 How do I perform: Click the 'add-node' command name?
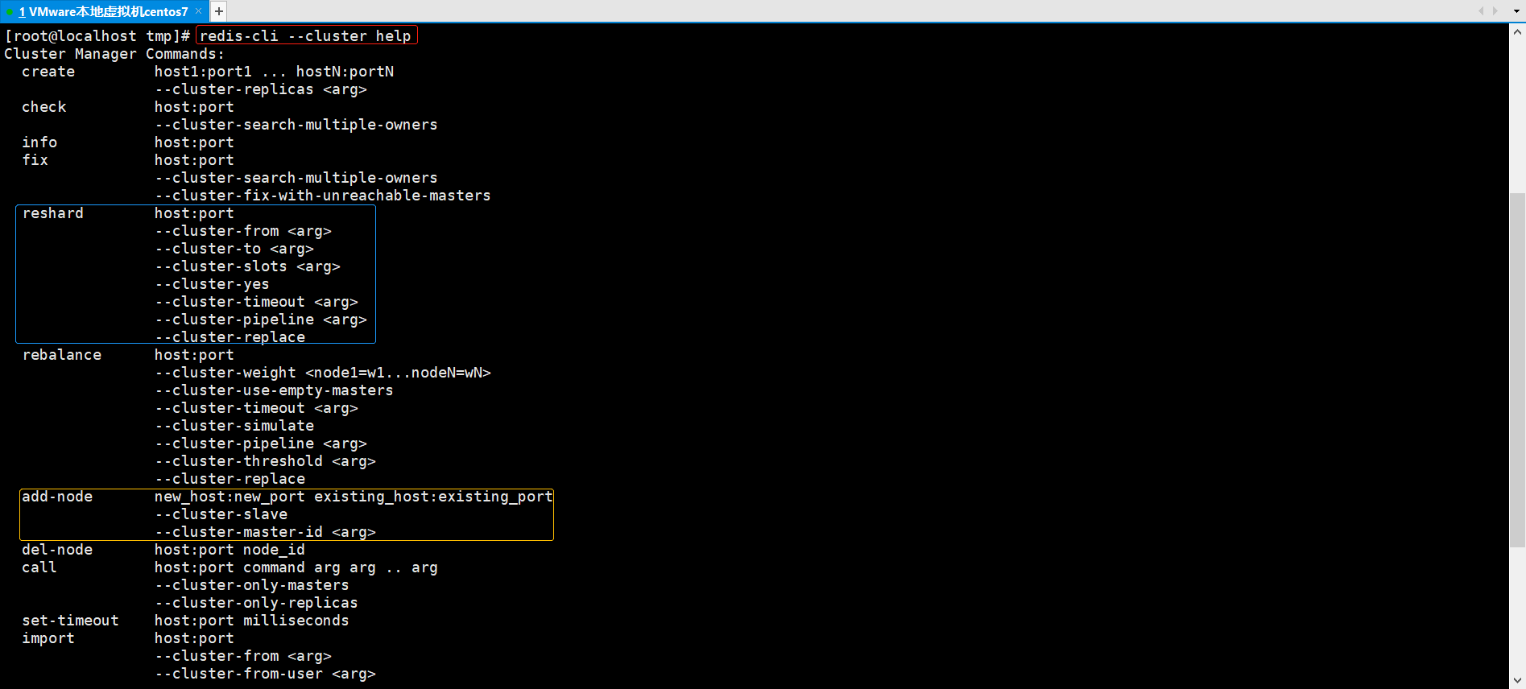(57, 497)
